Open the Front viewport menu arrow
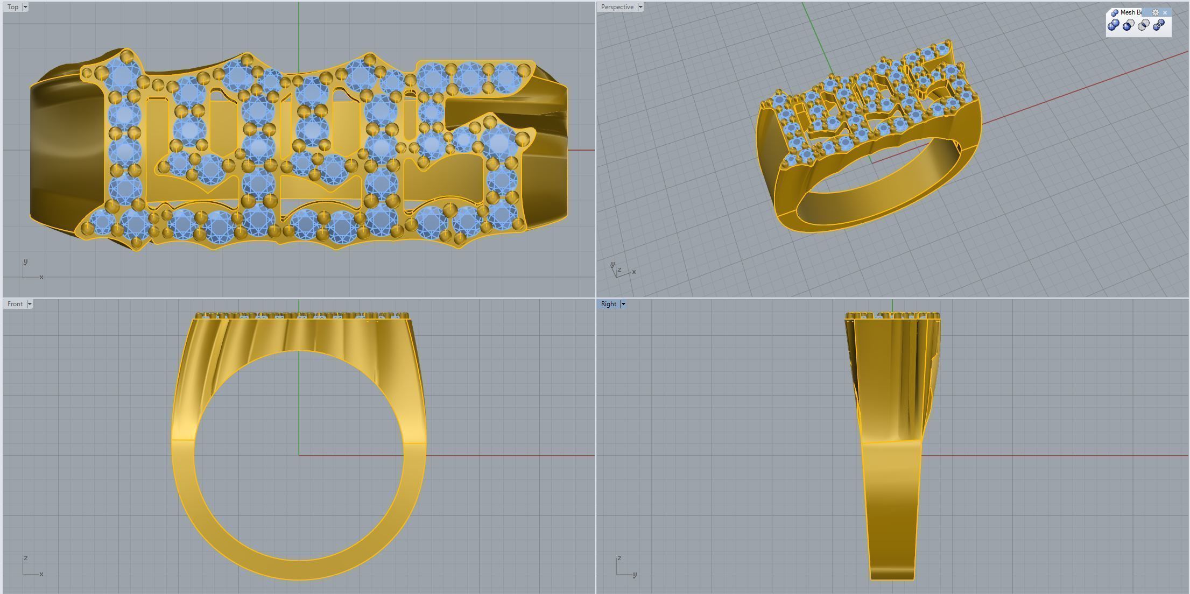The height and width of the screenshot is (594, 1190). [30, 304]
